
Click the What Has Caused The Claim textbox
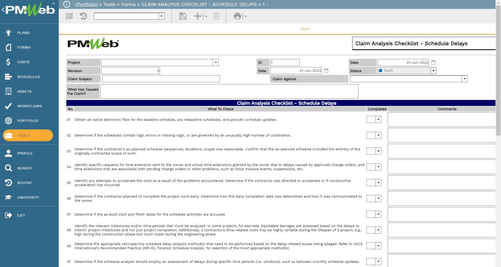(x=229, y=91)
